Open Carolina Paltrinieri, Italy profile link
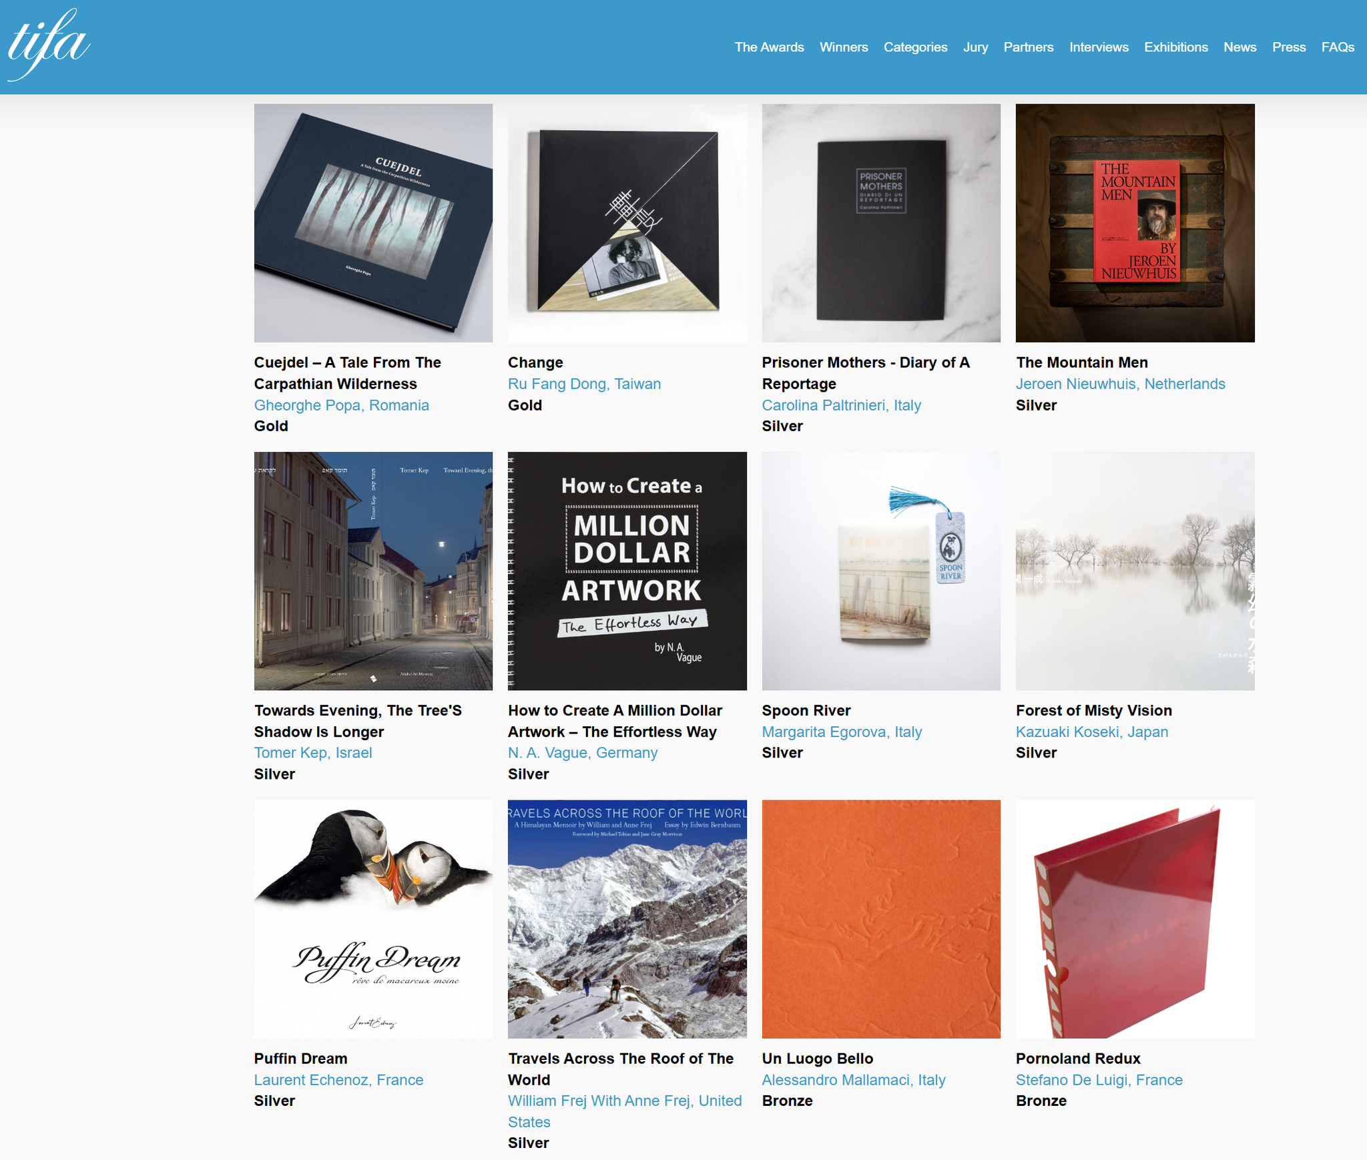 [841, 405]
